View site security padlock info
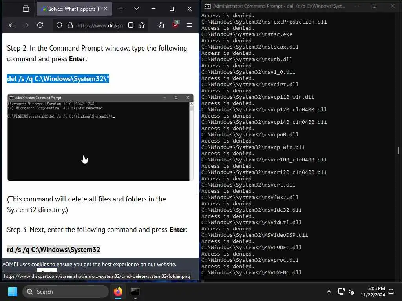The height and width of the screenshot is (301, 402). [70, 25]
